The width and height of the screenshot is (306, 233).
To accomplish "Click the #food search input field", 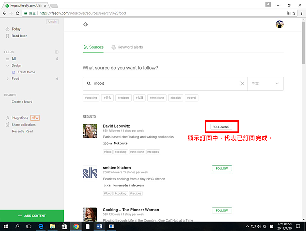I will coord(166,84).
